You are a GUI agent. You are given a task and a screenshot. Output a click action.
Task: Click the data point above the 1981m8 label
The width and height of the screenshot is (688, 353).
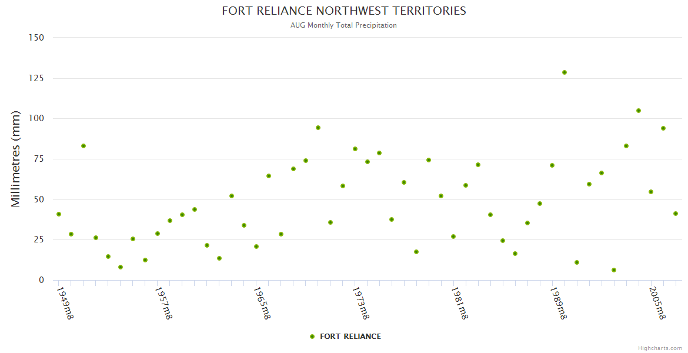[453, 237]
